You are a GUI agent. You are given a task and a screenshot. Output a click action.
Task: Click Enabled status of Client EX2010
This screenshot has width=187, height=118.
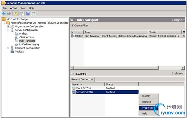click(x=110, y=88)
